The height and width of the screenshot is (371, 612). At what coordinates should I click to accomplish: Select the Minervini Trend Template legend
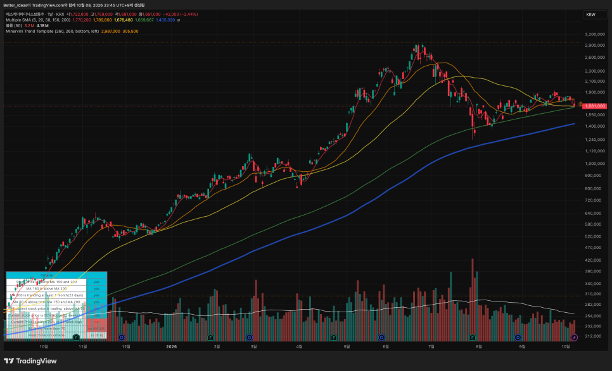[53, 31]
